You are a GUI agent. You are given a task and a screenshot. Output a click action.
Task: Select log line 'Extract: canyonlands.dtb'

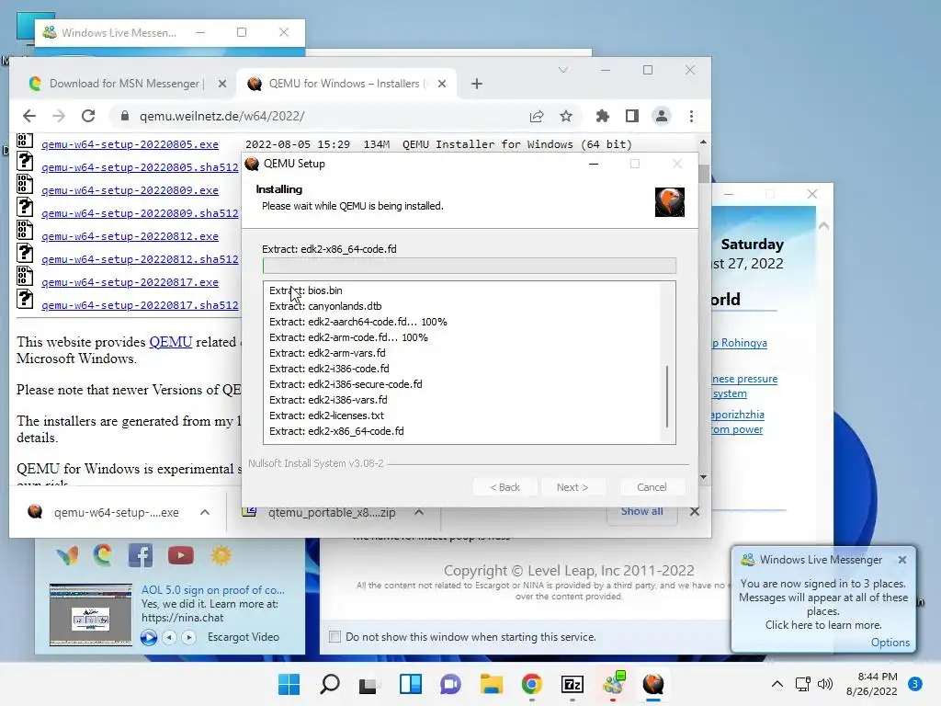tap(325, 306)
